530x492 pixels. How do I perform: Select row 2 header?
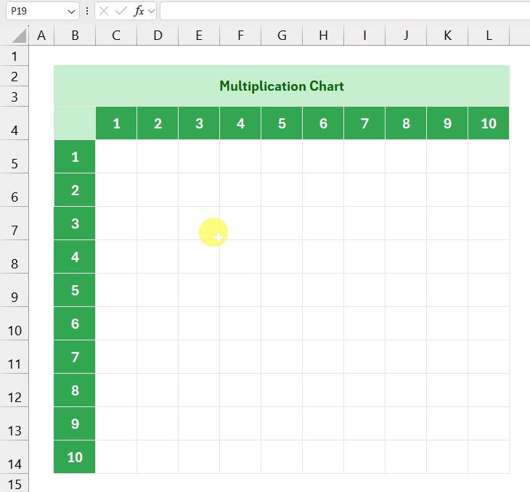15,76
